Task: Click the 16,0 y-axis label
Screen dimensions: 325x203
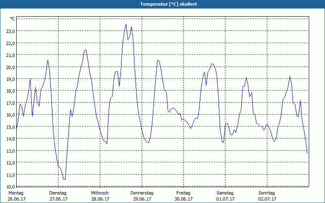Action: (x=10, y=115)
